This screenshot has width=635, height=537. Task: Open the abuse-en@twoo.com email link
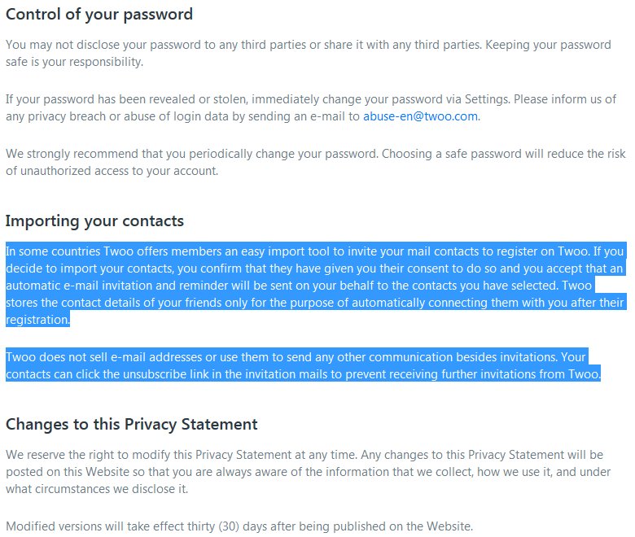pos(420,116)
